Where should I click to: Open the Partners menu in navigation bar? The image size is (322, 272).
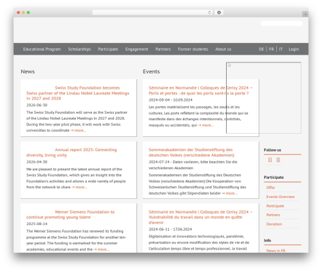tap(163, 50)
